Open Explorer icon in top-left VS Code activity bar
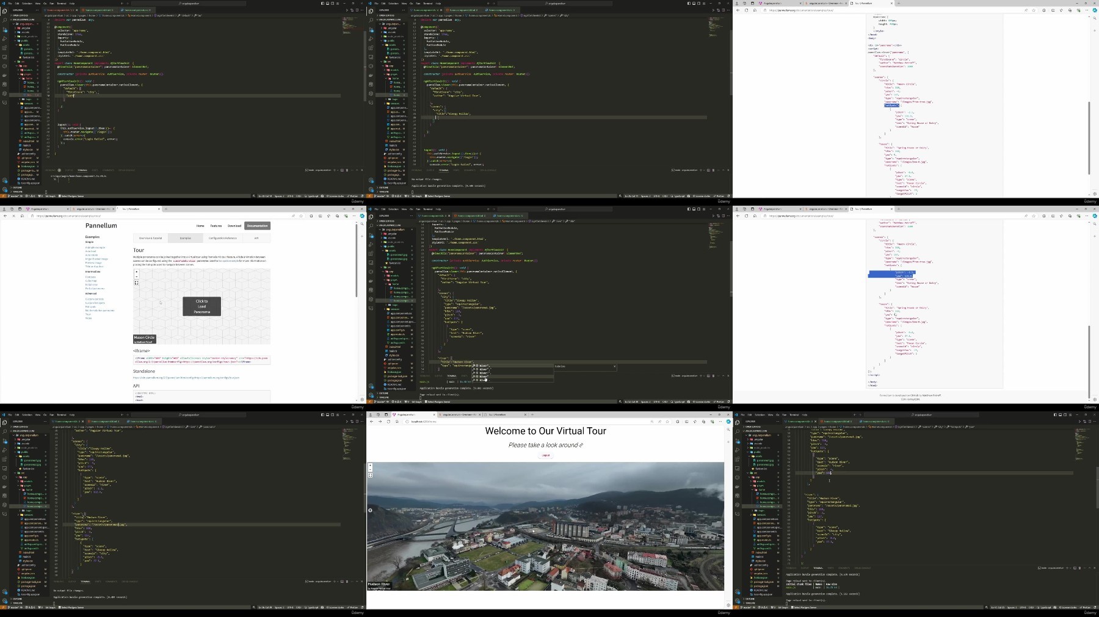The height and width of the screenshot is (617, 1099). pyautogui.click(x=4, y=11)
